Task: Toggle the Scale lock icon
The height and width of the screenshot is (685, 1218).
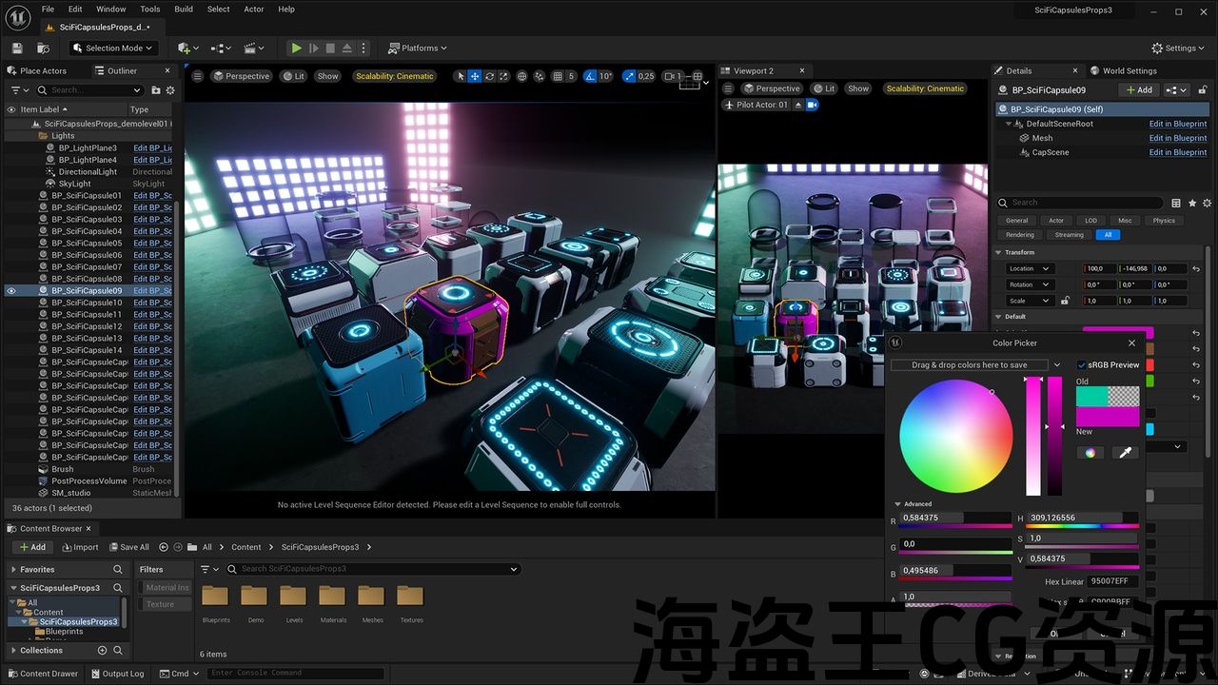Action: click(x=1065, y=301)
